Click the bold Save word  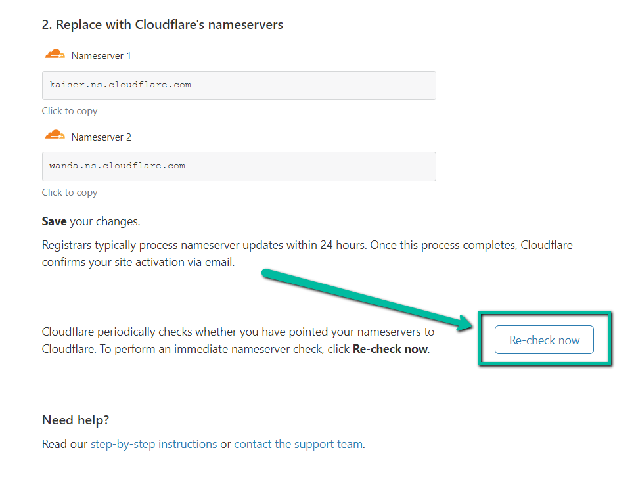click(54, 221)
